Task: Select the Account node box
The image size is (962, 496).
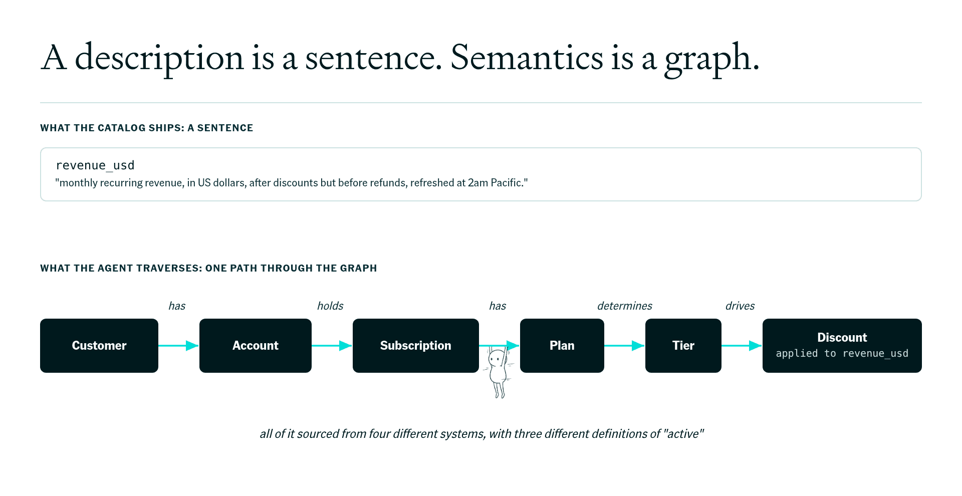Action: click(x=256, y=346)
